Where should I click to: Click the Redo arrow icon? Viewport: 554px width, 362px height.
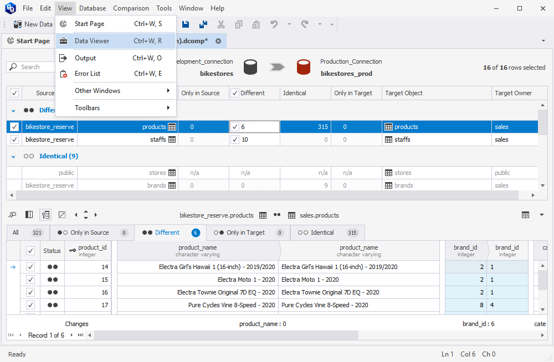click(305, 24)
